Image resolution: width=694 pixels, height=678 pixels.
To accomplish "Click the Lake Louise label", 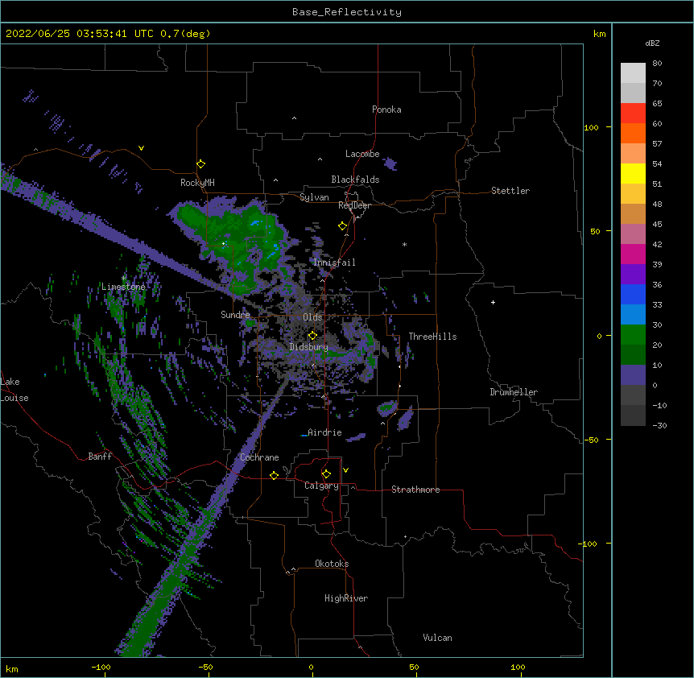I will pyautogui.click(x=14, y=390).
